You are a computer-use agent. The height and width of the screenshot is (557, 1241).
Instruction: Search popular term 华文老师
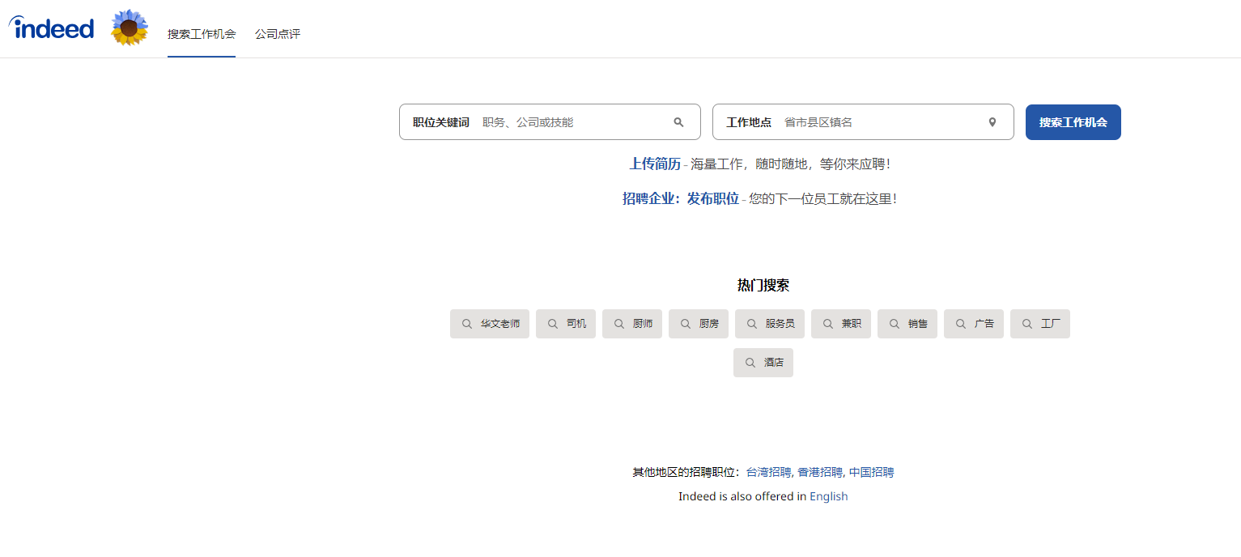tap(490, 324)
